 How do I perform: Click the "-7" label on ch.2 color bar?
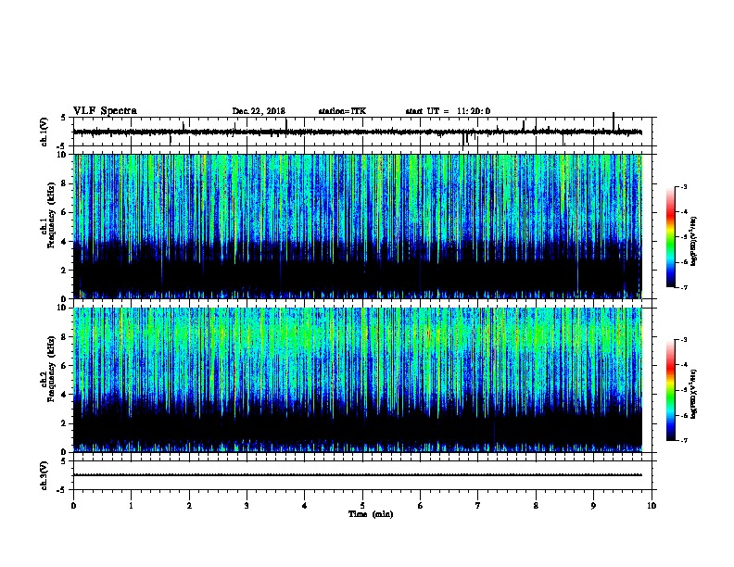click(x=683, y=441)
